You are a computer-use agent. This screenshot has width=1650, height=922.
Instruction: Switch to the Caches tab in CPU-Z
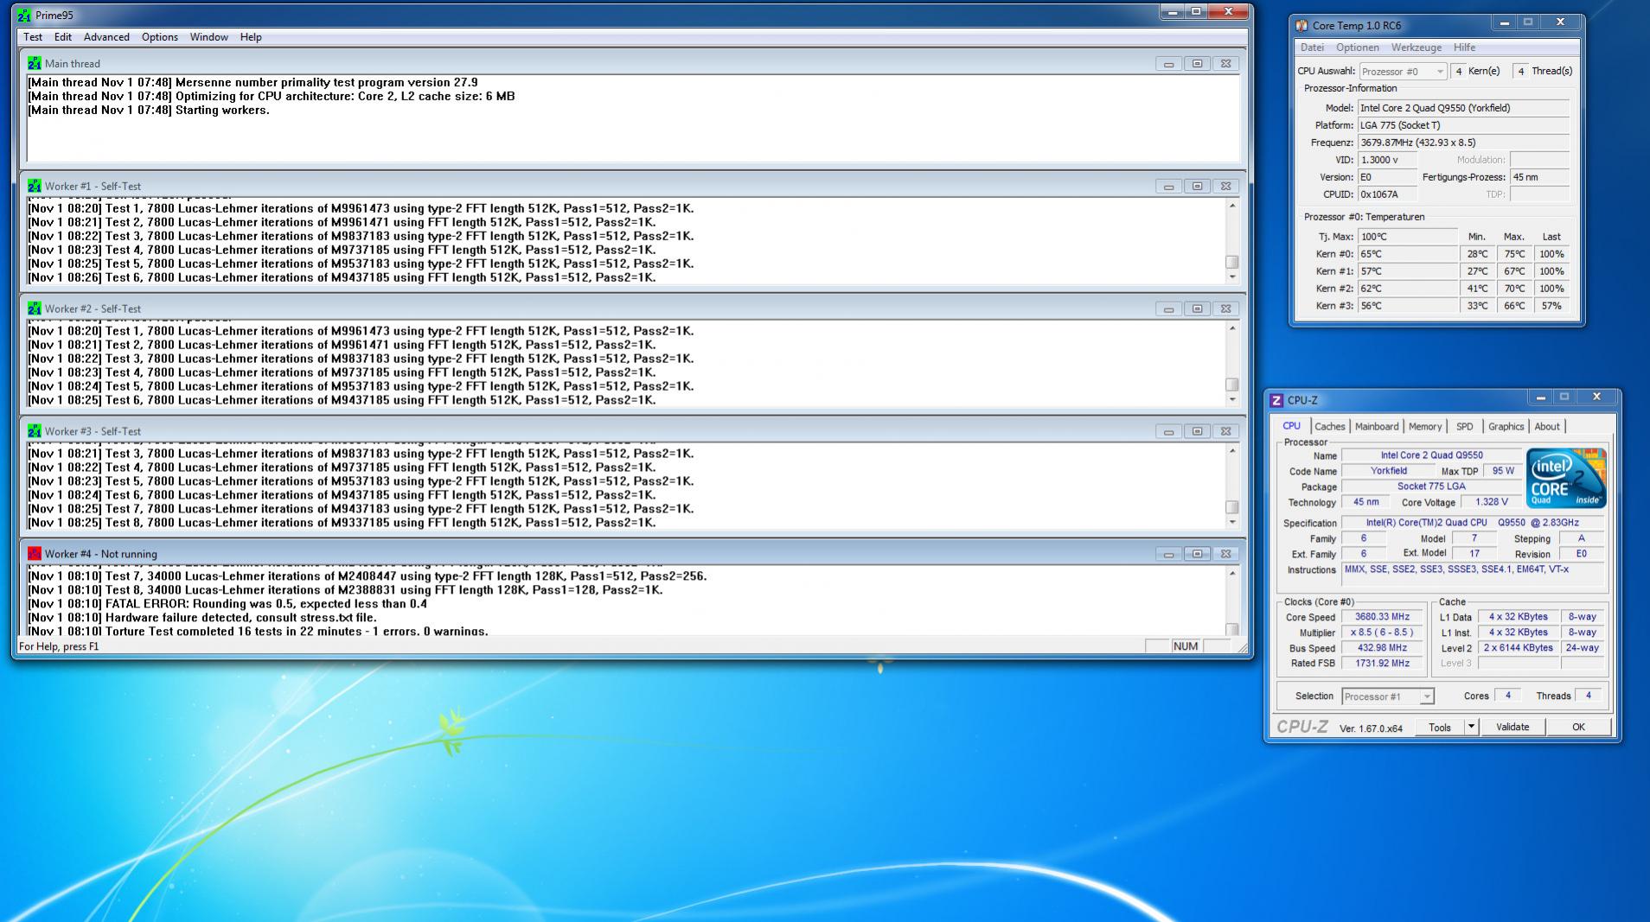tap(1330, 427)
